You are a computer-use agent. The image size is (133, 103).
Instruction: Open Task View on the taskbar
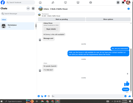[x=37, y=101]
